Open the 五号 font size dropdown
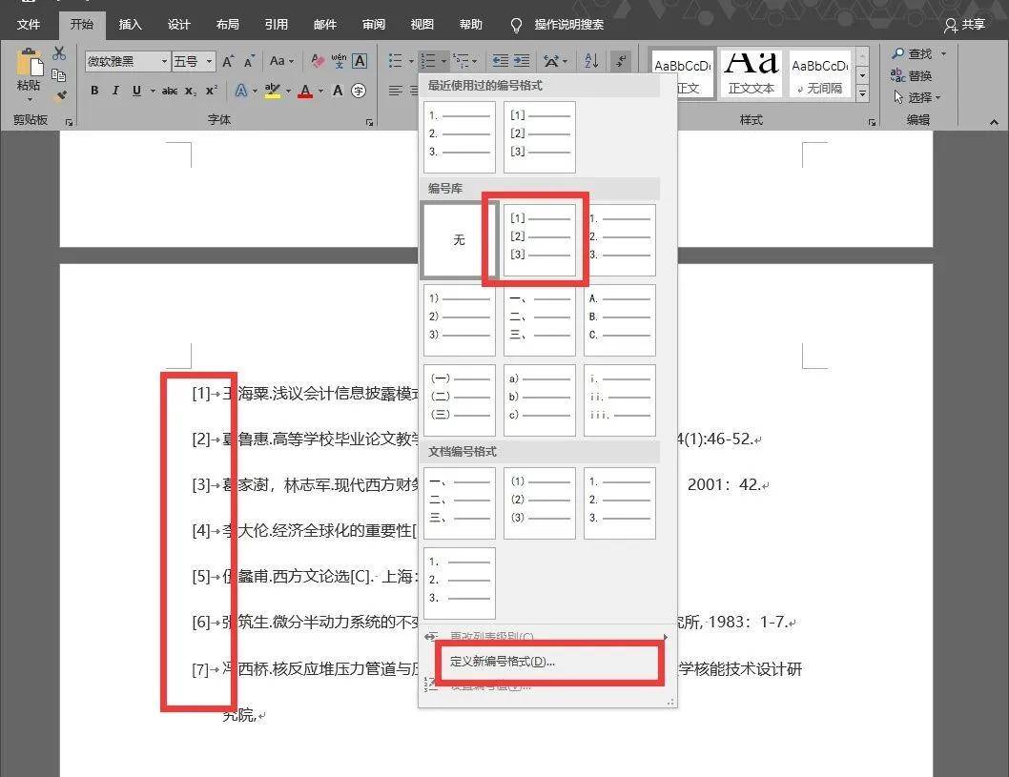Screen dimensions: 1009x777 [211, 62]
